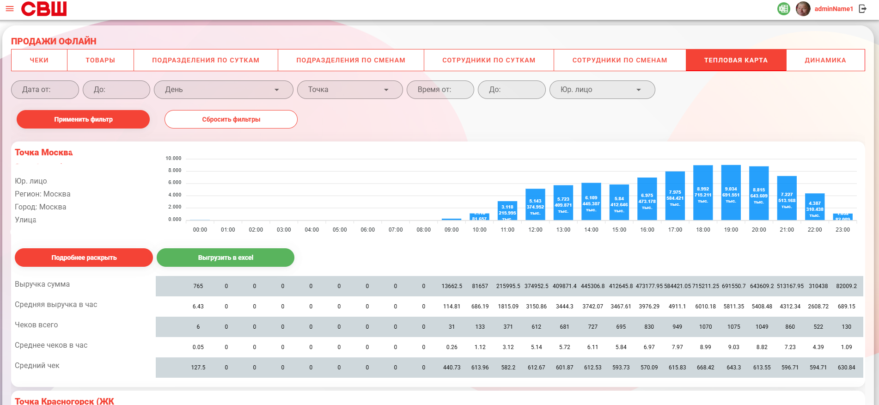Click the СВШ logo
879x405 pixels.
click(44, 9)
